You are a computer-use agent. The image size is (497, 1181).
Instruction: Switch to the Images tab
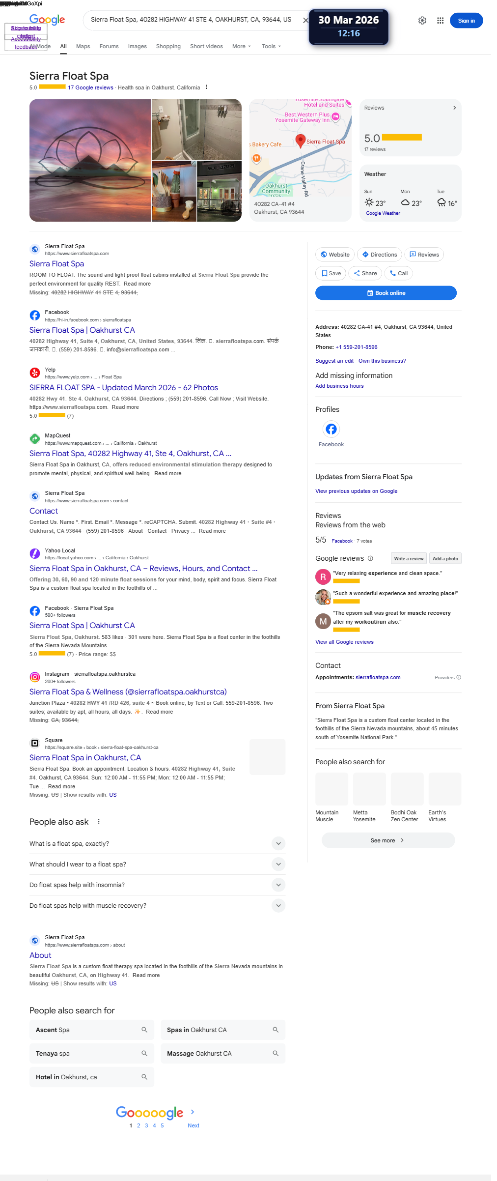(138, 46)
